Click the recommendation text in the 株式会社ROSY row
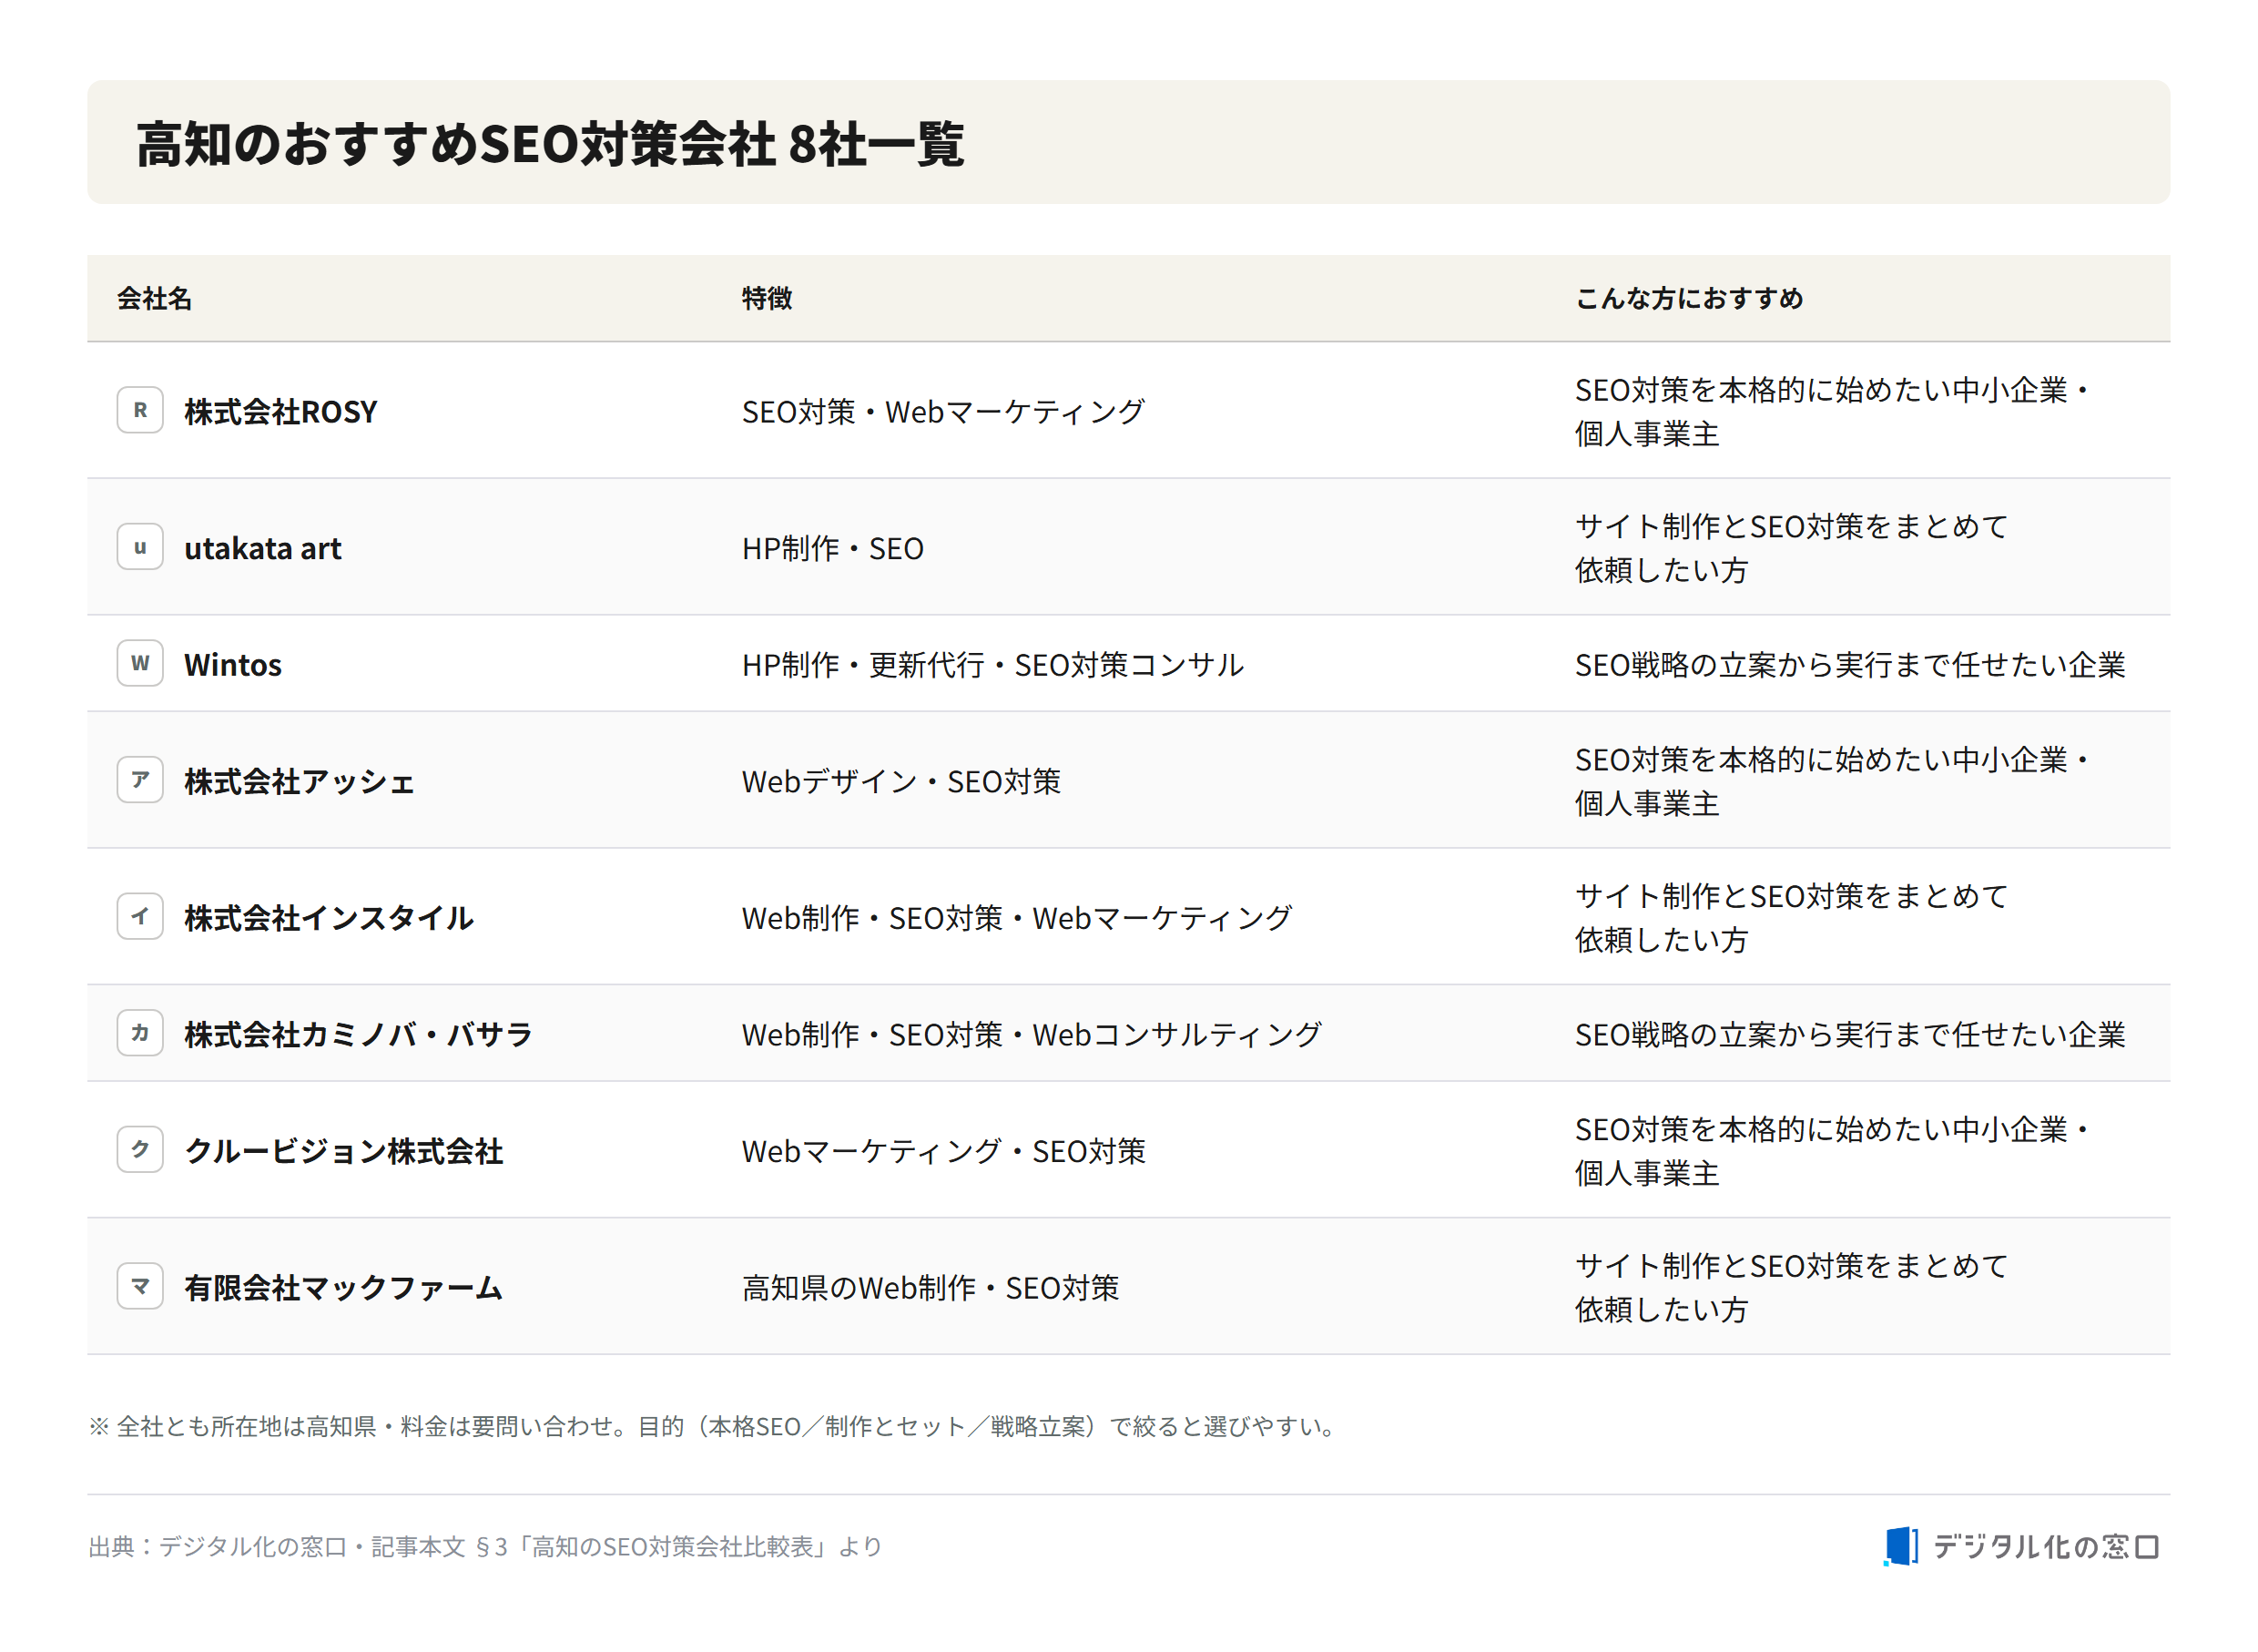 point(1833,411)
